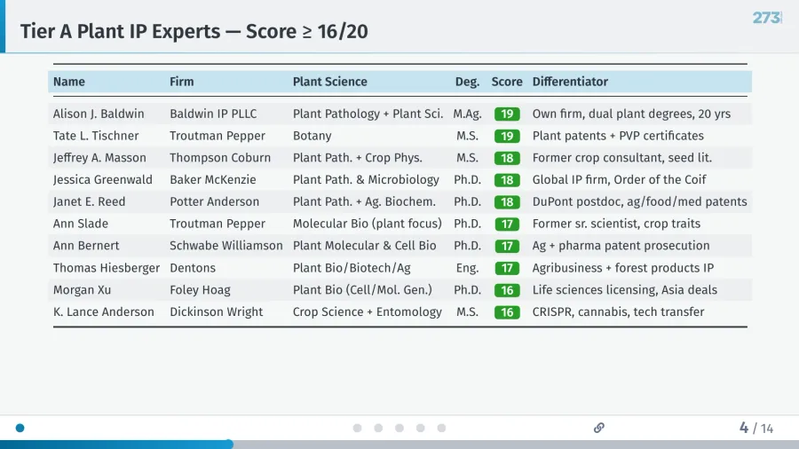Click Crop Science + Entomology cell

[368, 311]
